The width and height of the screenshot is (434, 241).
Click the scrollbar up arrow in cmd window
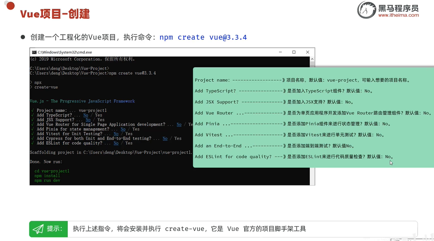click(x=312, y=59)
